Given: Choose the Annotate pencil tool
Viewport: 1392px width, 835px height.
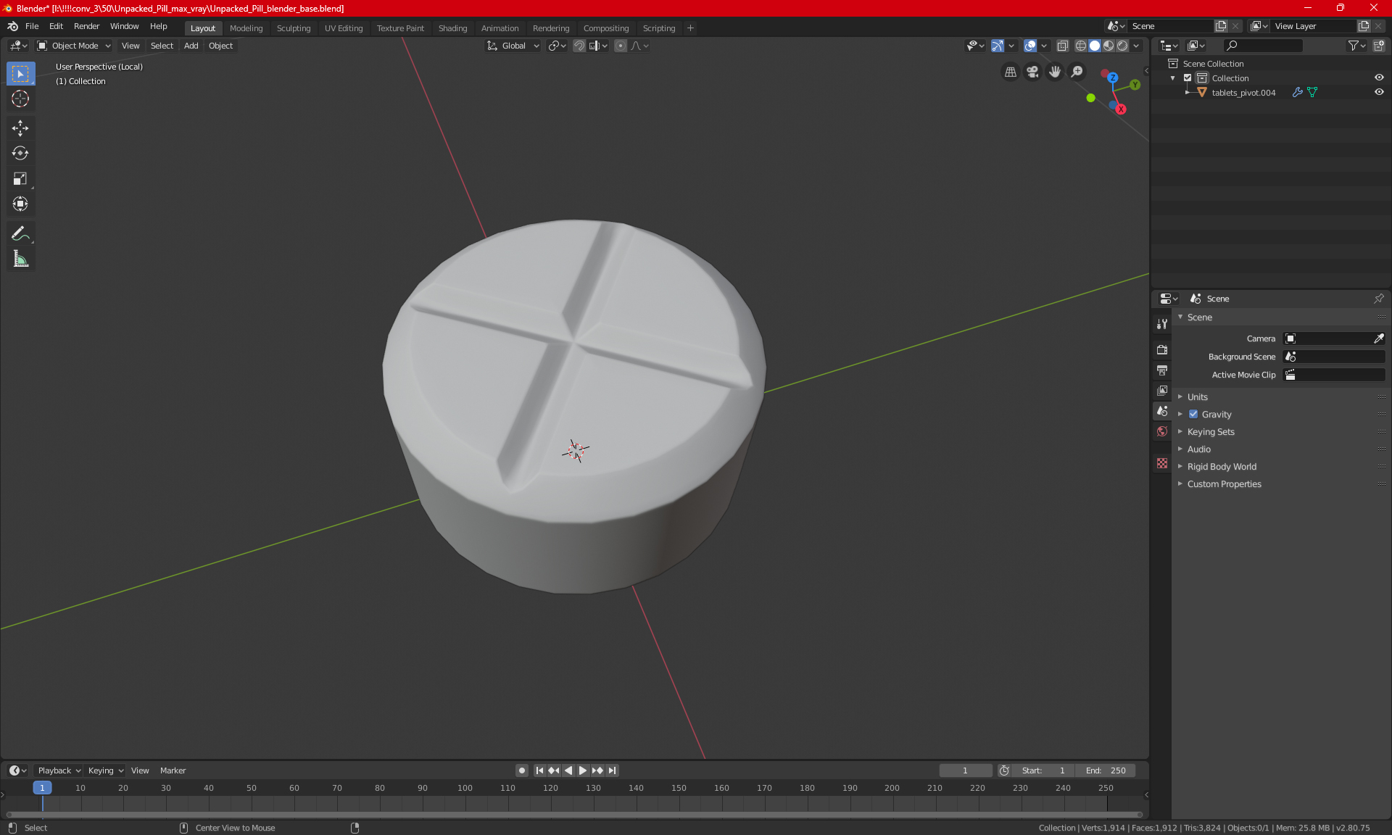Looking at the screenshot, I should pos(20,233).
